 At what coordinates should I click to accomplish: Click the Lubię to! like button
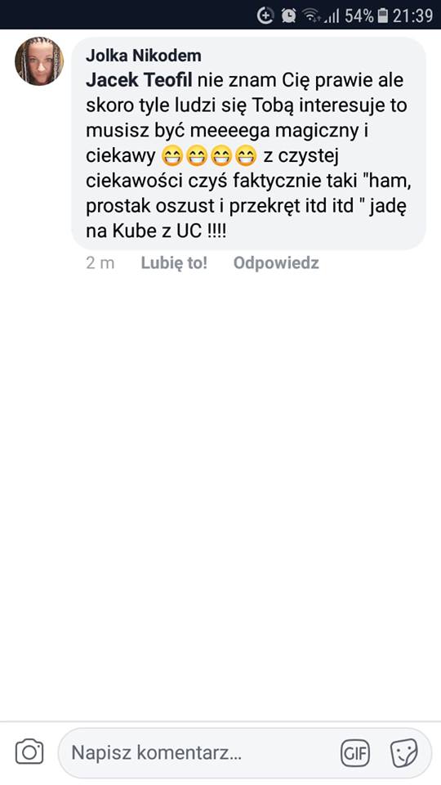[174, 262]
